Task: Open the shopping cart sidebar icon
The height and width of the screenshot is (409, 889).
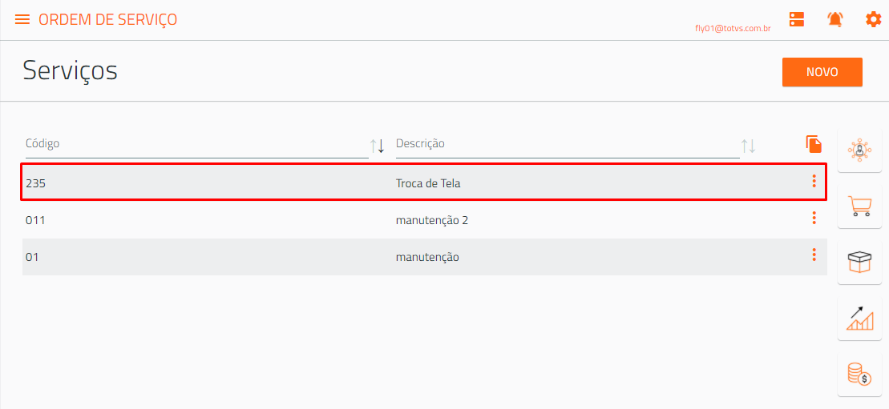Action: [859, 207]
